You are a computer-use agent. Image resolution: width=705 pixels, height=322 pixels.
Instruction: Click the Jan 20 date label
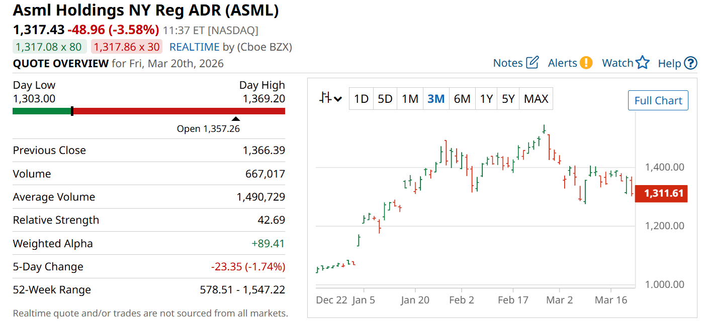415,300
